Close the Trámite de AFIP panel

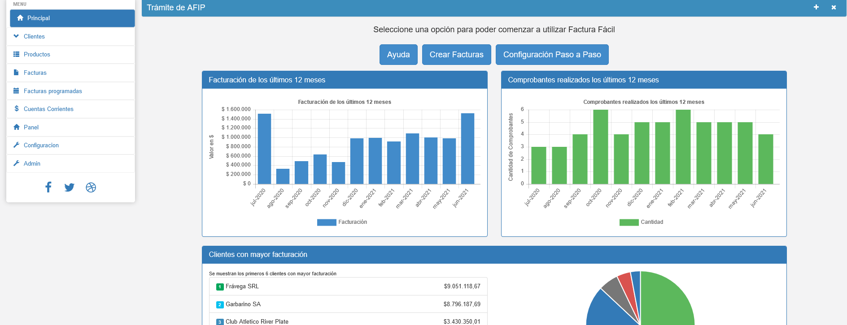(x=834, y=8)
